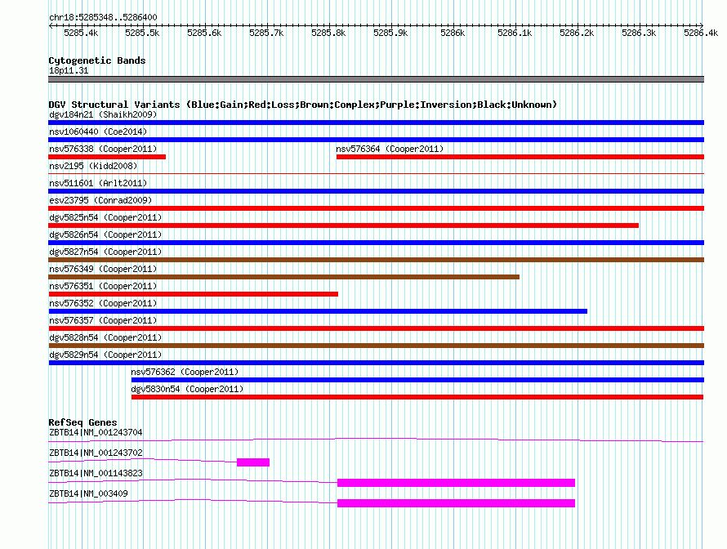Open the nsv576338 (Cooper2011) variant
Viewport: 727px width, 549px height.
click(x=103, y=149)
